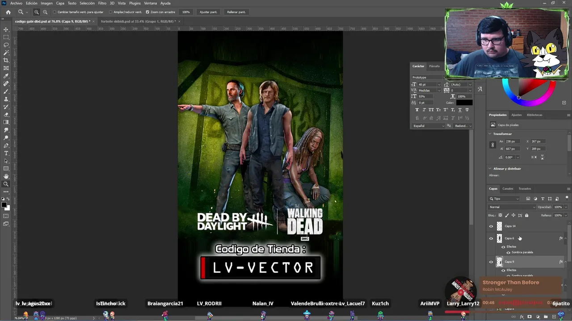The image size is (572, 321).
Task: Switch to Párrafo tab
Action: (434, 66)
